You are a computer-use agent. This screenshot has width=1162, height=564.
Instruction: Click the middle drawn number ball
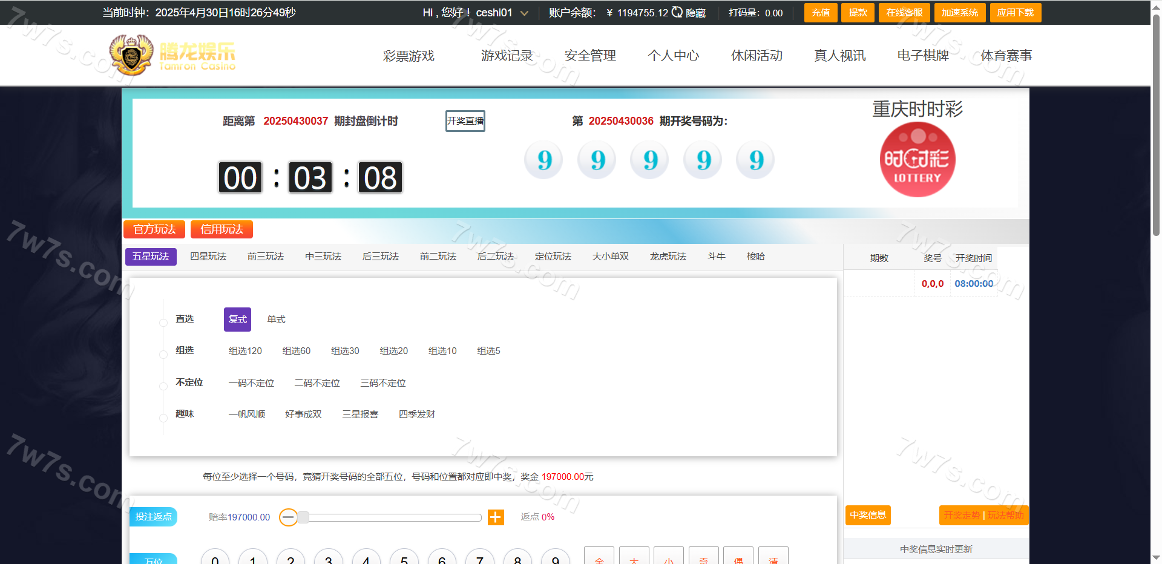[649, 160]
